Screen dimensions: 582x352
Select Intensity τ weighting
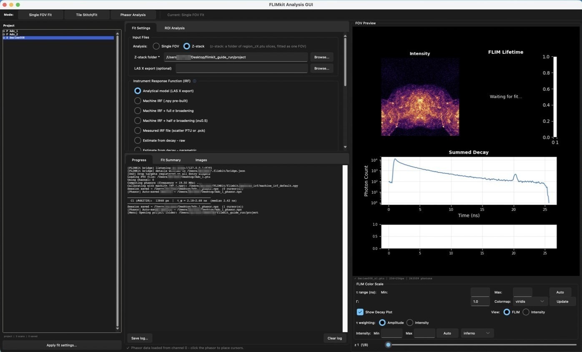410,323
